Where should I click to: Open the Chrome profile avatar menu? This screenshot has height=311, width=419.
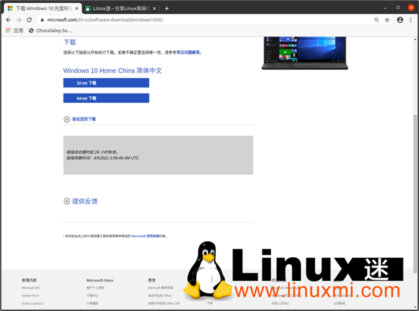click(400, 20)
